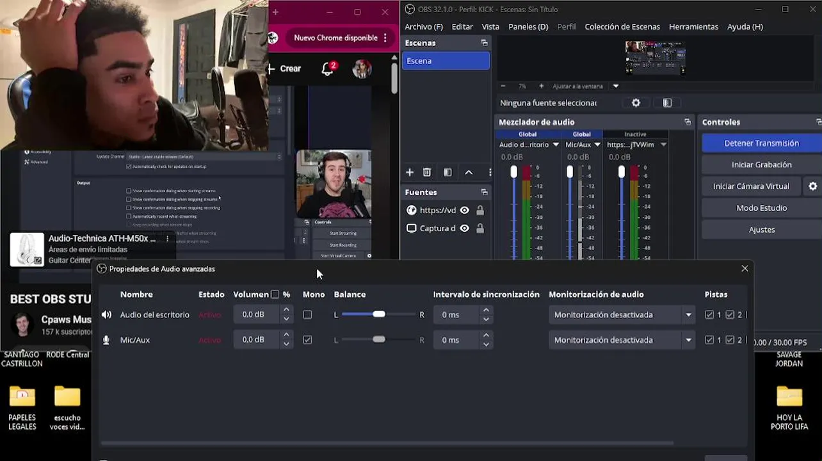The image size is (822, 461).
Task: Open Chrome three-dot menu
Action: 385,38
